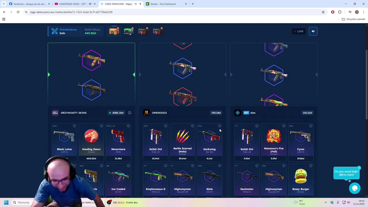Viewport: 368px width, 207px height.
Task: Open the Bossy Burger sticker card
Action: pyautogui.click(x=301, y=181)
